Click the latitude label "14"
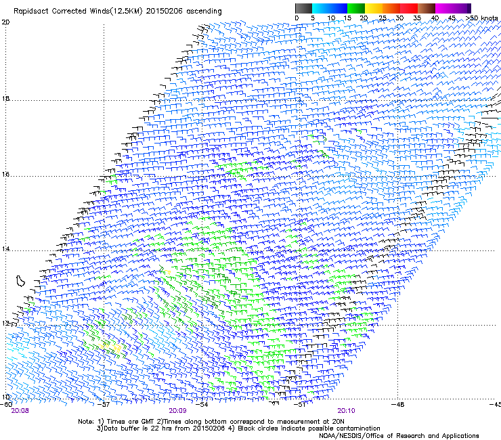 [5, 249]
